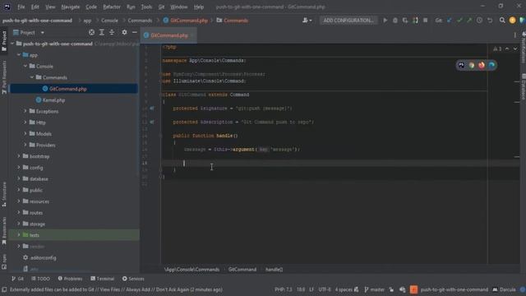Image resolution: width=526 pixels, height=296 pixels.
Task: Click master branch in status bar
Action: tap(375, 289)
